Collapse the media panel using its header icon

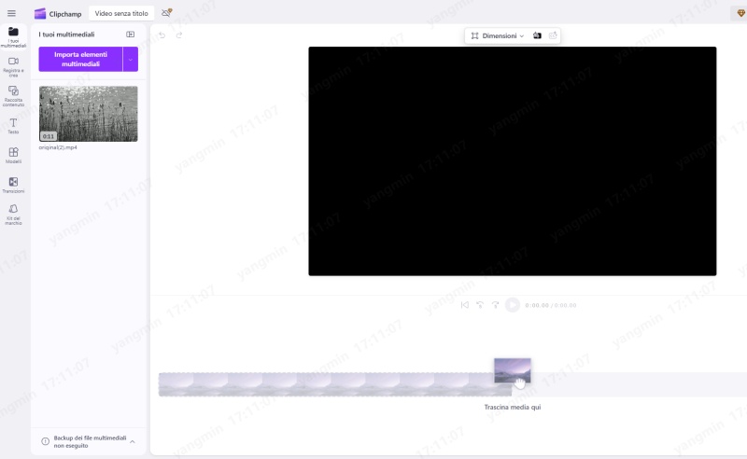tap(130, 35)
